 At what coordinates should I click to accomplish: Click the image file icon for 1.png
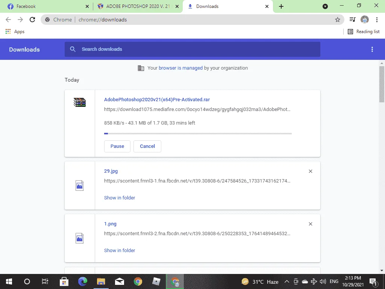tap(80, 238)
